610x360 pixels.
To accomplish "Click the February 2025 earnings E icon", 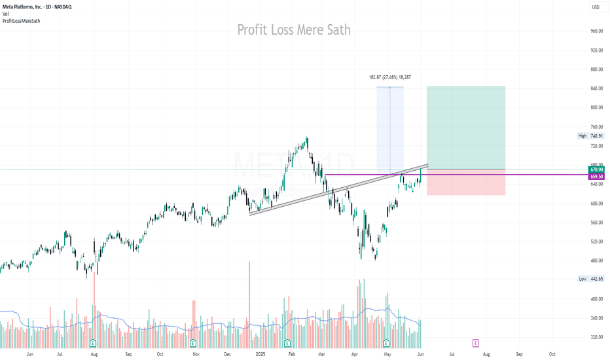I will click(287, 343).
